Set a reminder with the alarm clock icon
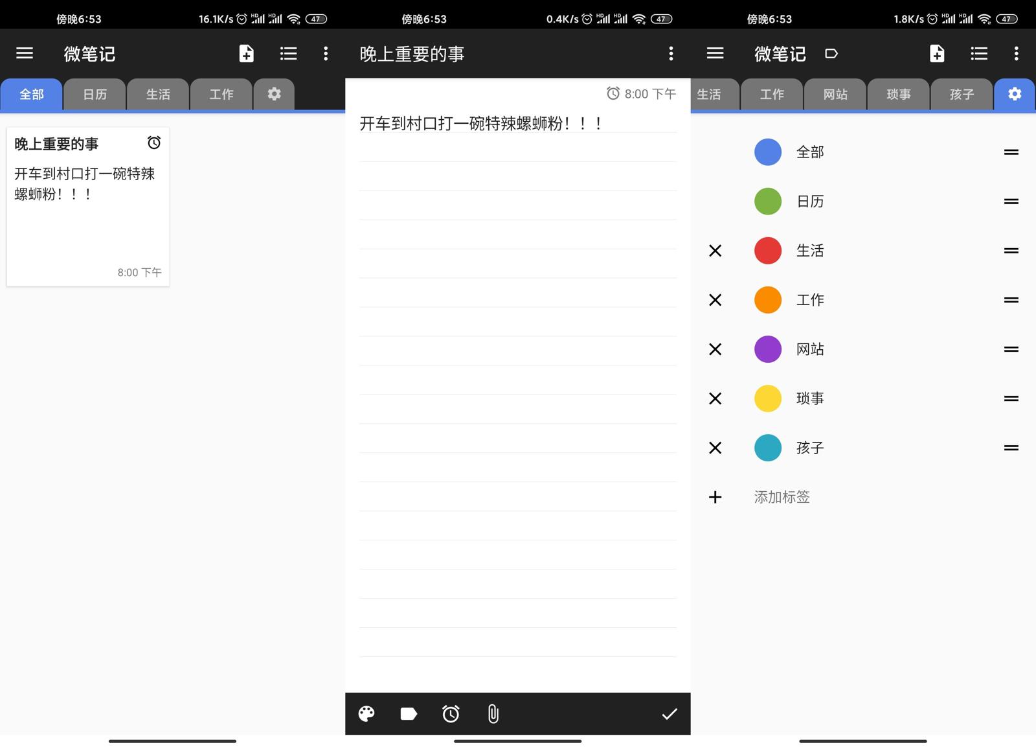The image size is (1036, 749). pos(451,713)
